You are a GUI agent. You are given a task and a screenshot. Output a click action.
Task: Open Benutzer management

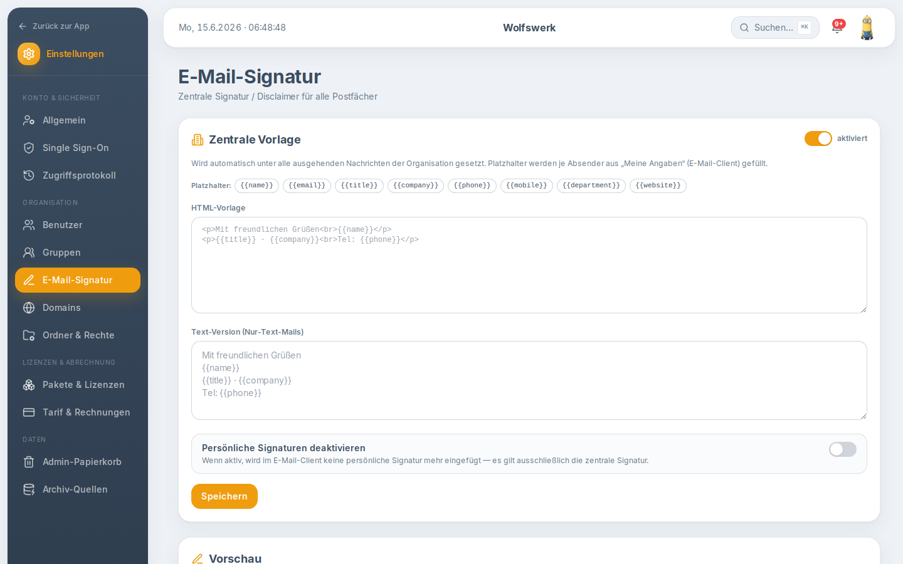tap(78, 225)
